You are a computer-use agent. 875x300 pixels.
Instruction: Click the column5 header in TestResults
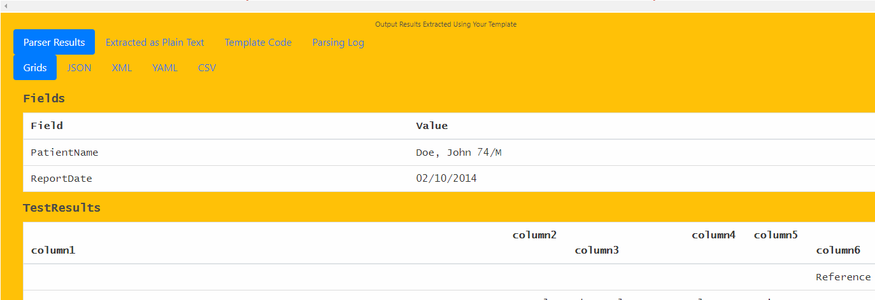coord(776,235)
